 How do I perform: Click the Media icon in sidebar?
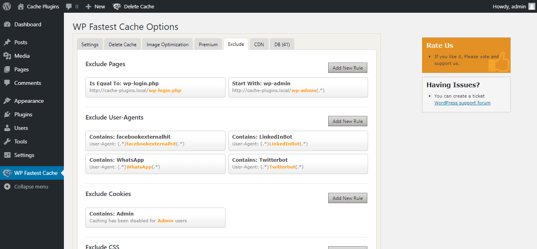pyautogui.click(x=7, y=56)
